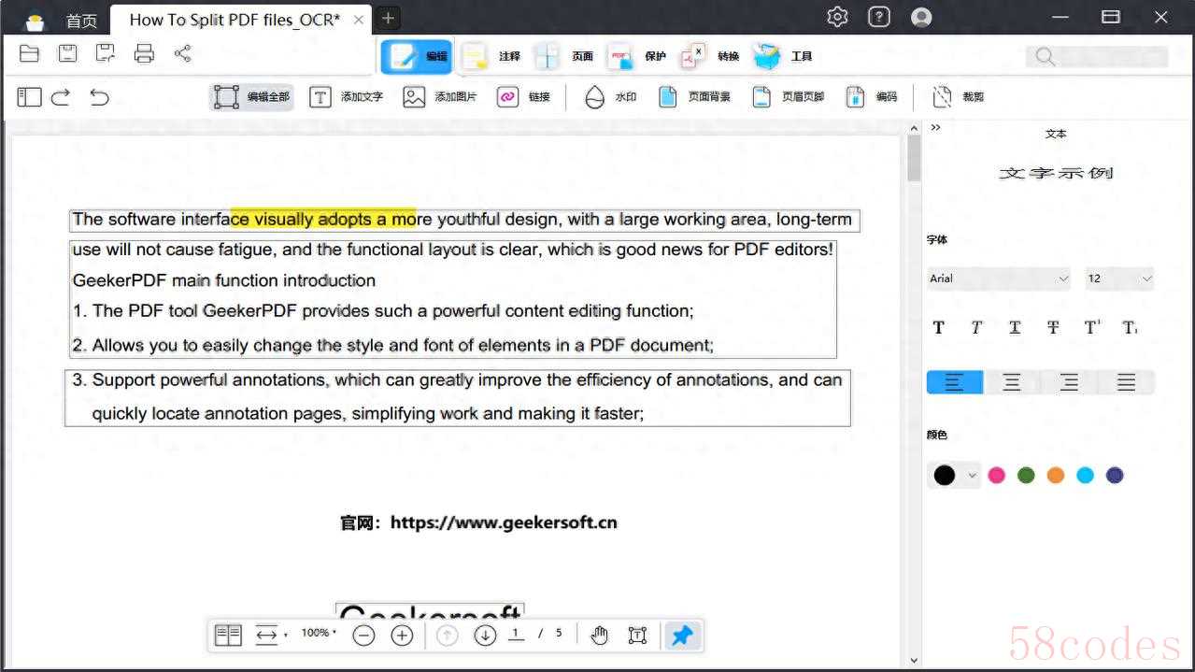Select the add image (添加图片) tool
1195x672 pixels.
414,97
